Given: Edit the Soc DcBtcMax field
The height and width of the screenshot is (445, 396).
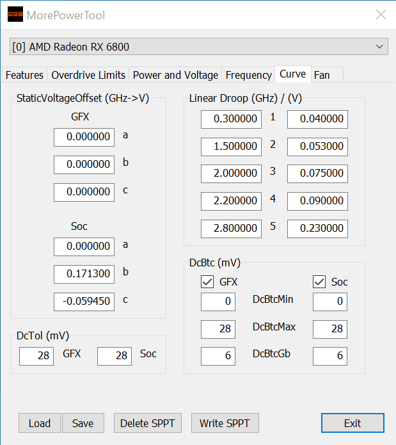Looking at the screenshot, I should tap(330, 329).
